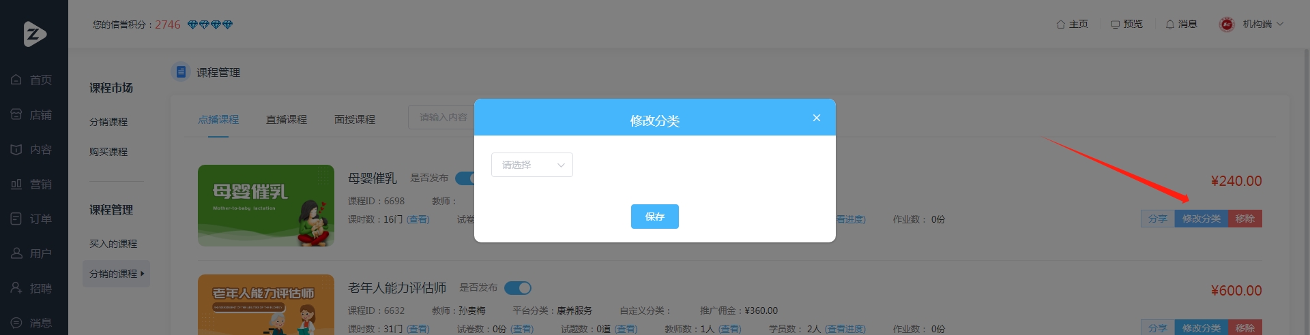View 课时数 31门 for 老年人能力评估师
Image resolution: width=1310 pixels, height=335 pixels.
[x=418, y=329]
